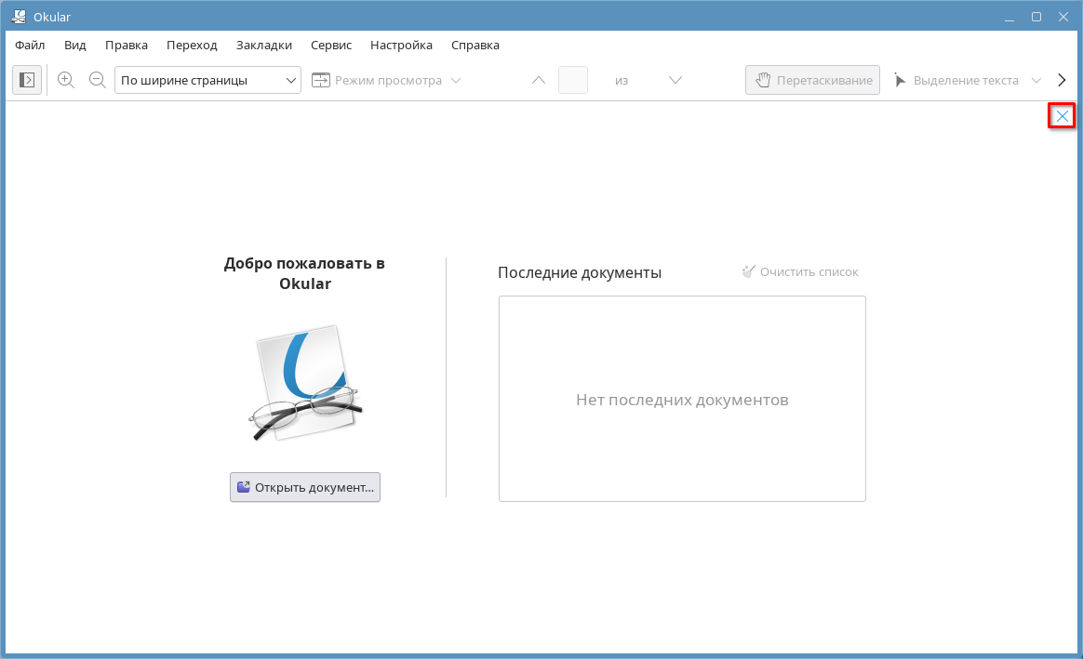The height and width of the screenshot is (659, 1083).
Task: Click the zoom out magnifier icon
Action: (97, 80)
